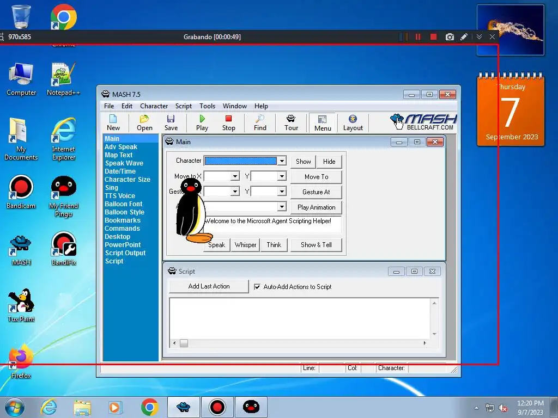Open the Window menu

234,106
